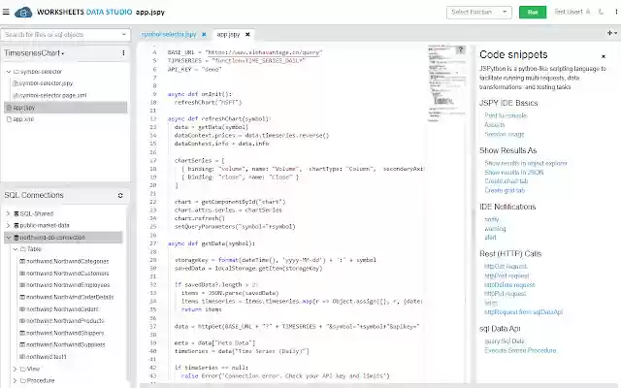Expand the SQL-Shared connection
621x388 pixels.
coord(8,213)
